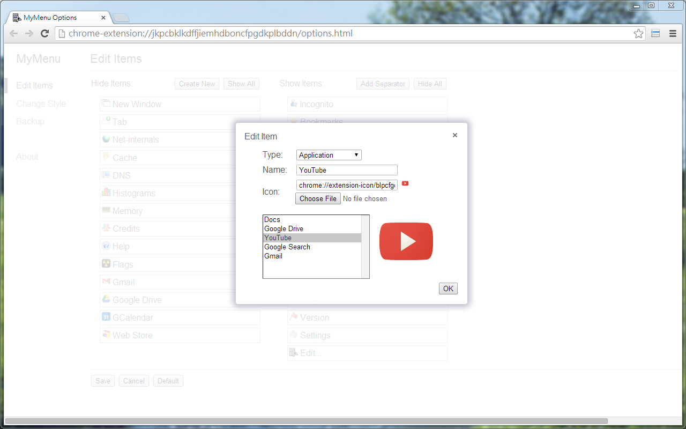Viewport: 686px width, 429px height.
Task: Click the Incognito item icon
Action: click(x=294, y=103)
